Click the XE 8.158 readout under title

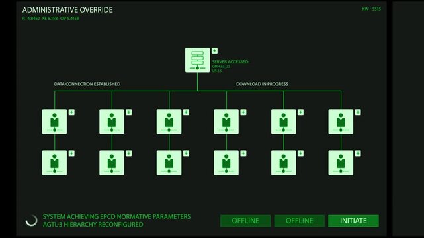(x=50, y=19)
